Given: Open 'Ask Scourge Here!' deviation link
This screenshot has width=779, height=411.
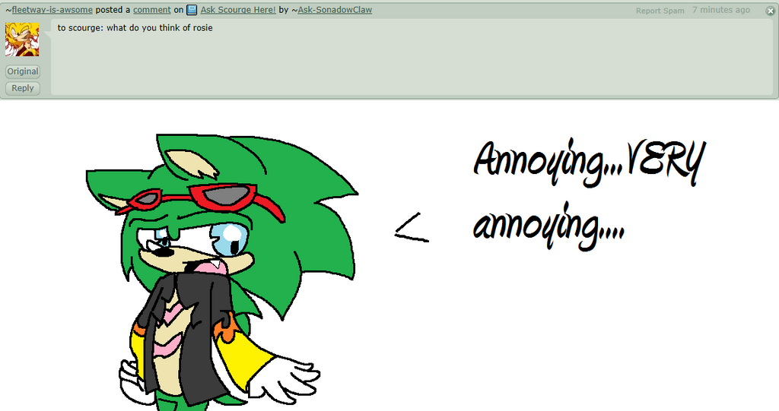Looking at the screenshot, I should click(238, 10).
